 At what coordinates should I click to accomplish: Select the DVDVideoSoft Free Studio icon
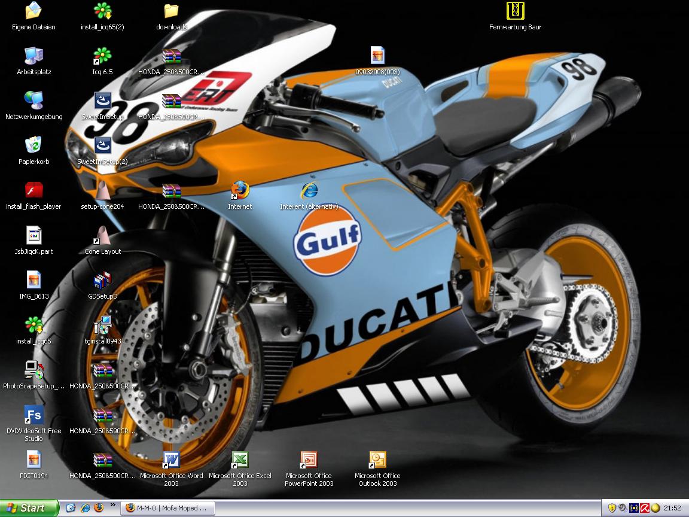33,415
